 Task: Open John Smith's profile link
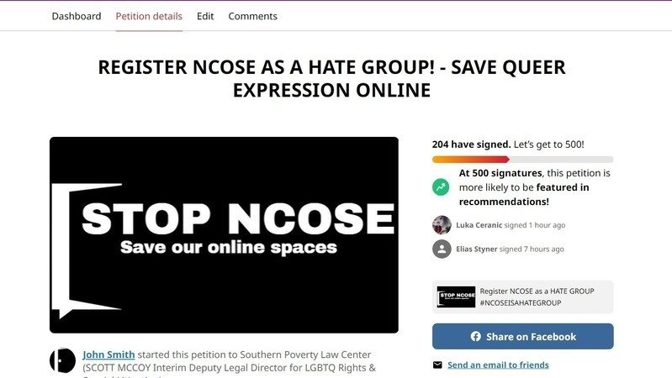click(x=108, y=354)
